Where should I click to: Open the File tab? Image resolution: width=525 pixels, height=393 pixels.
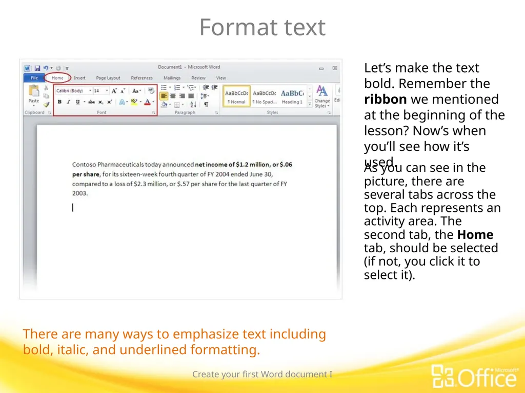pyautogui.click(x=34, y=78)
